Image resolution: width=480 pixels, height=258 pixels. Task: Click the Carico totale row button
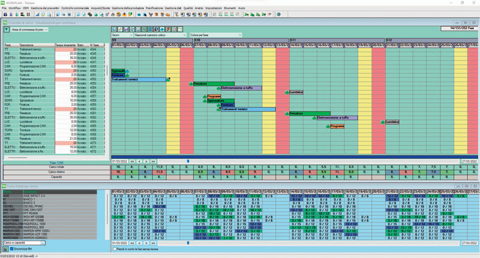click(x=56, y=167)
